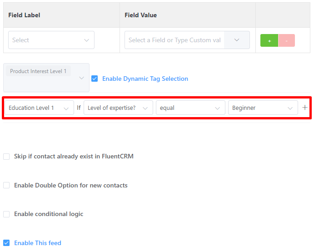Open the Beginner value dropdown
Image resolution: width=314 pixels, height=251 pixels.
[263, 108]
